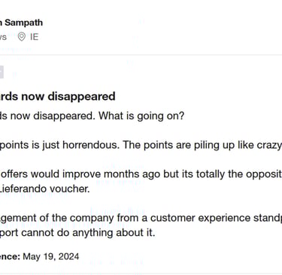Click 'gement of the company' text
Viewport: 282px width, 275px height.
[x=57, y=218]
